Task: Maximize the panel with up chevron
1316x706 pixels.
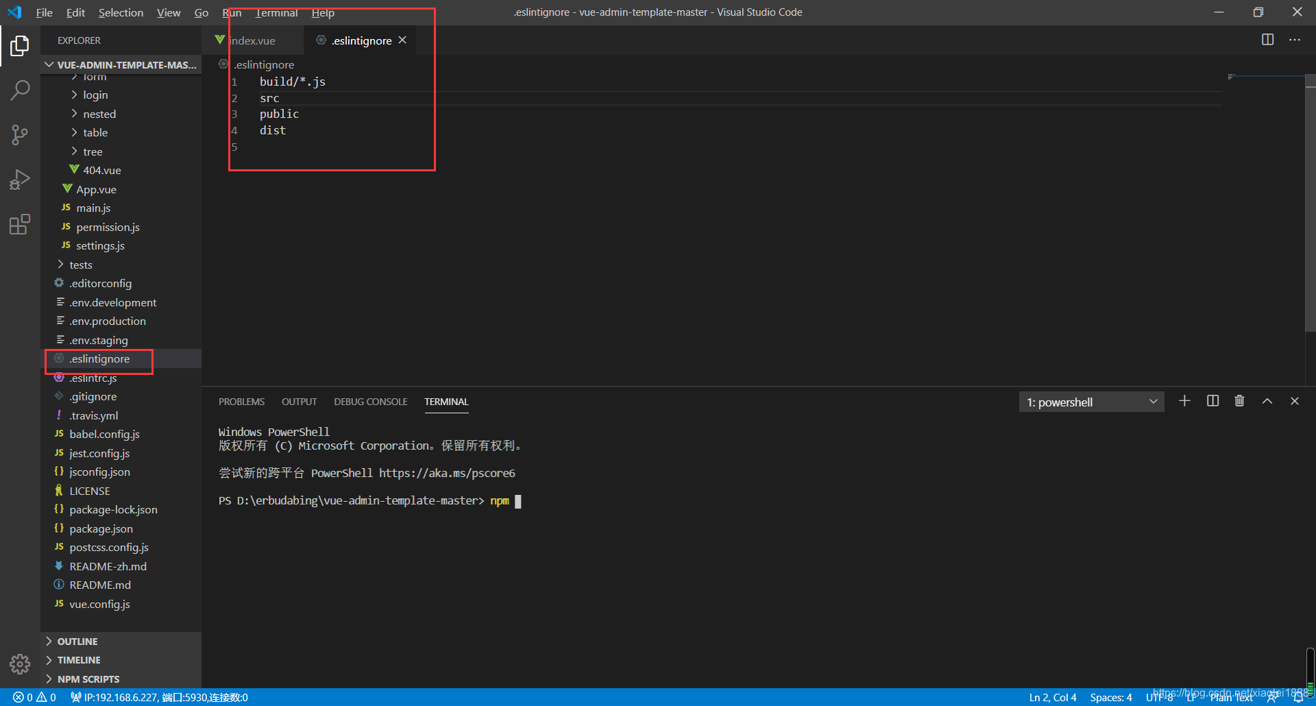Action: pyautogui.click(x=1267, y=401)
